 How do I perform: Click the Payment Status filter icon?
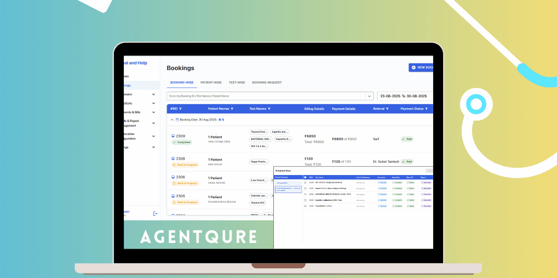(x=427, y=109)
